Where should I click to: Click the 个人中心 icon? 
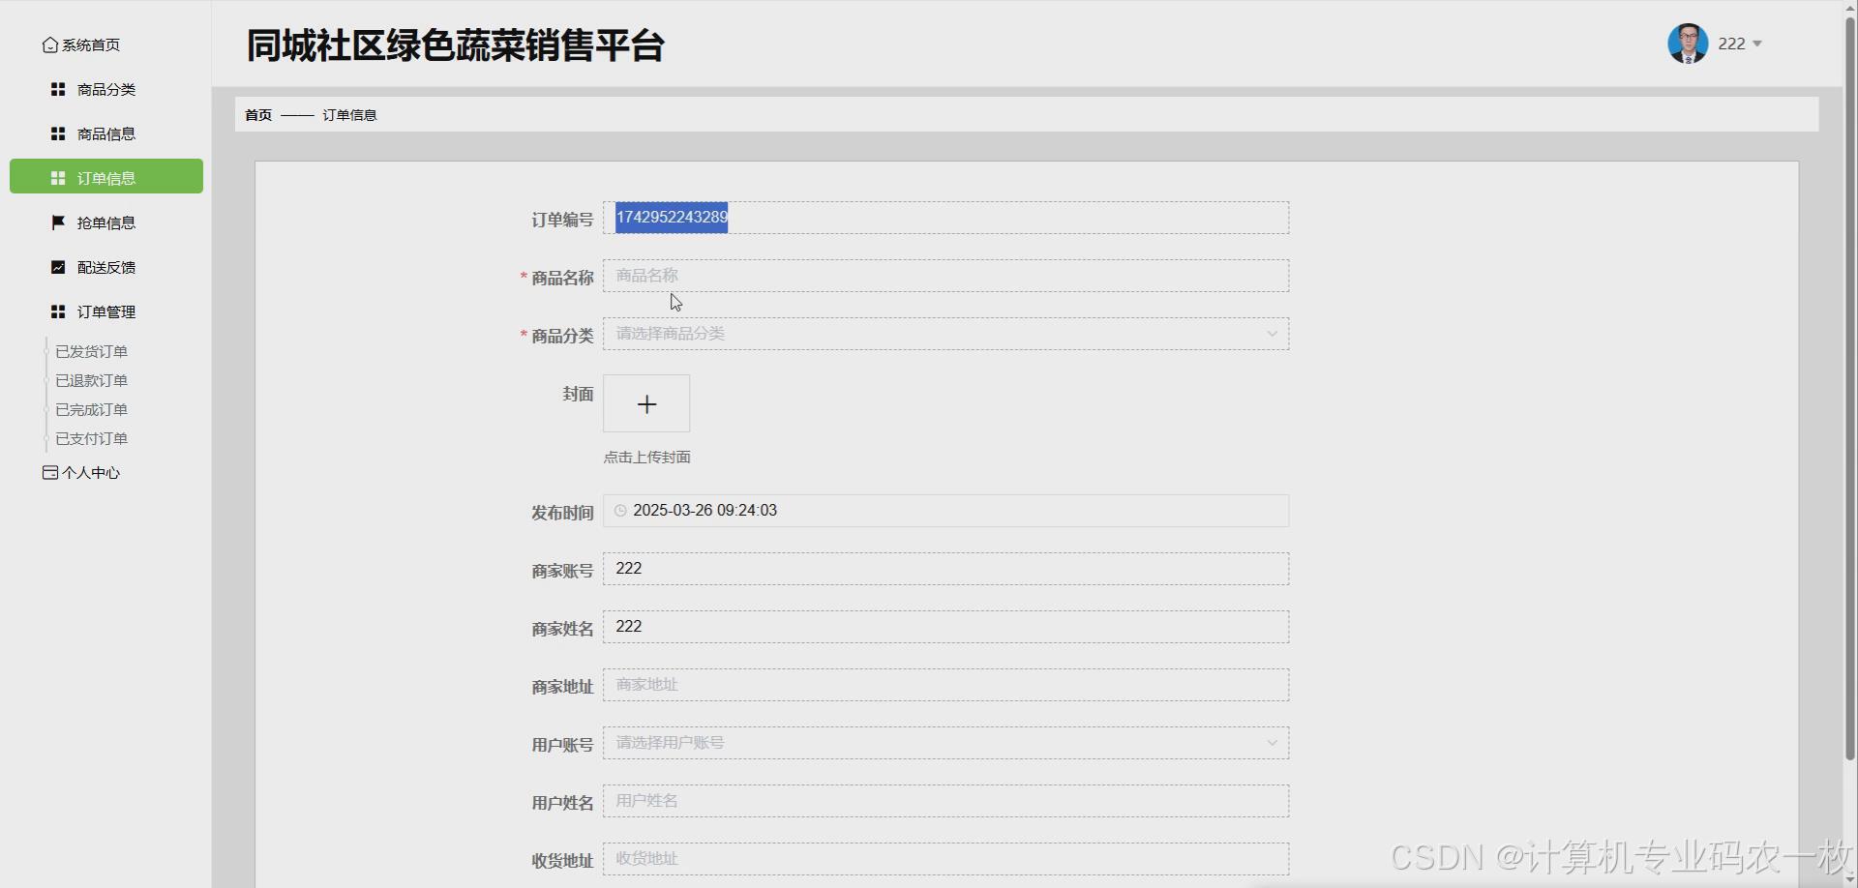[49, 472]
